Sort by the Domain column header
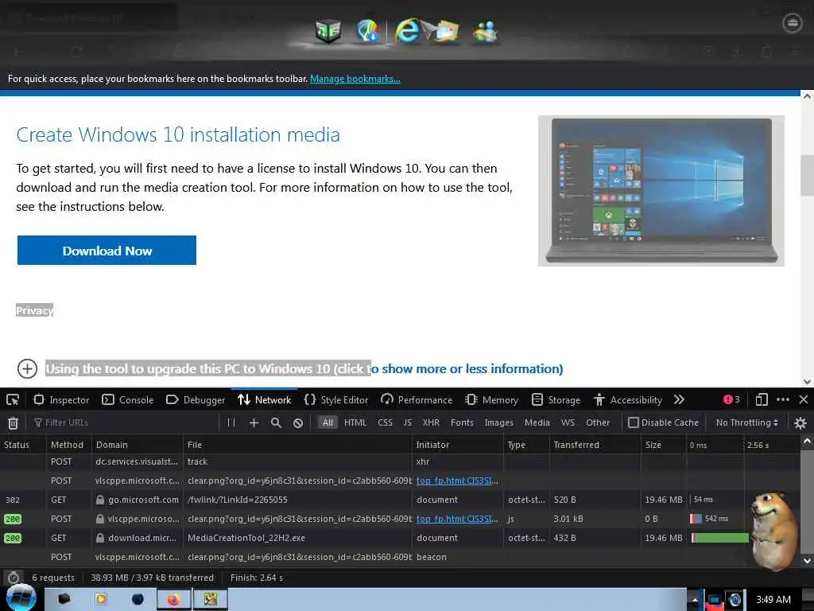 click(138, 445)
